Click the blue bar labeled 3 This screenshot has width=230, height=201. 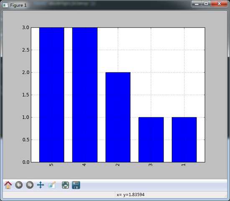[151, 140]
